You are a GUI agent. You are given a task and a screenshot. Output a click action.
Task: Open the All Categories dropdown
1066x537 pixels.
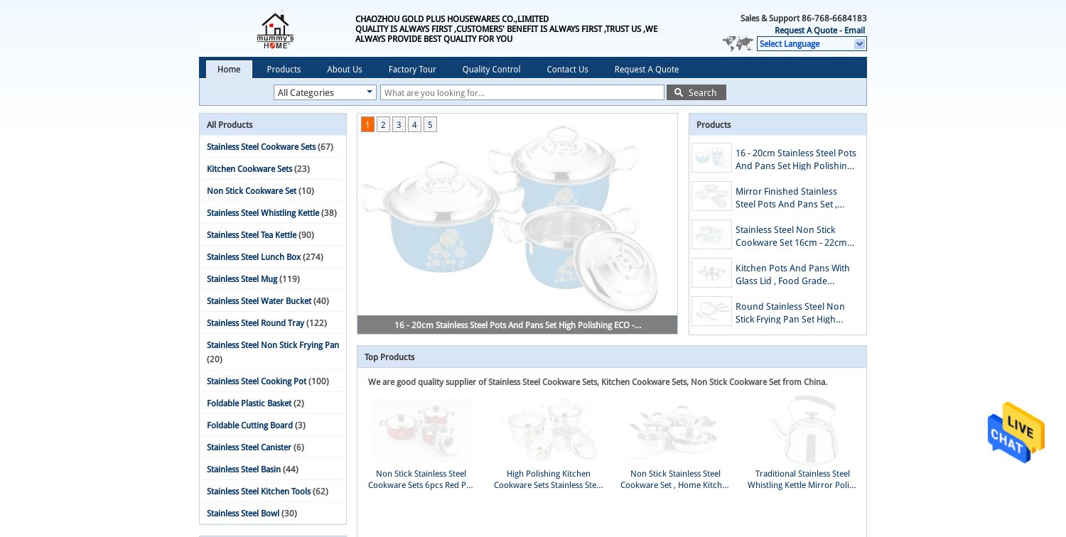[x=325, y=92]
